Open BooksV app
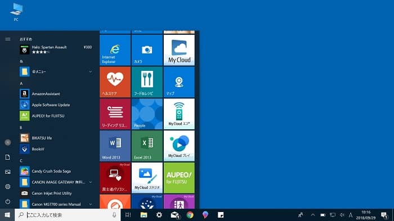The width and height of the screenshot is (394, 221). pos(56,149)
